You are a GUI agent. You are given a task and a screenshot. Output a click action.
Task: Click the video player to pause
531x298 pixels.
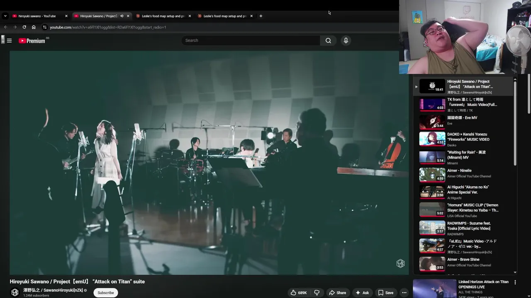(209, 163)
